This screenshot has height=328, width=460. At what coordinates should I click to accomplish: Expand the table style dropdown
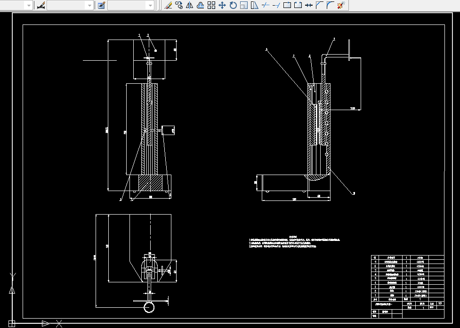pyautogui.click(x=151, y=5)
